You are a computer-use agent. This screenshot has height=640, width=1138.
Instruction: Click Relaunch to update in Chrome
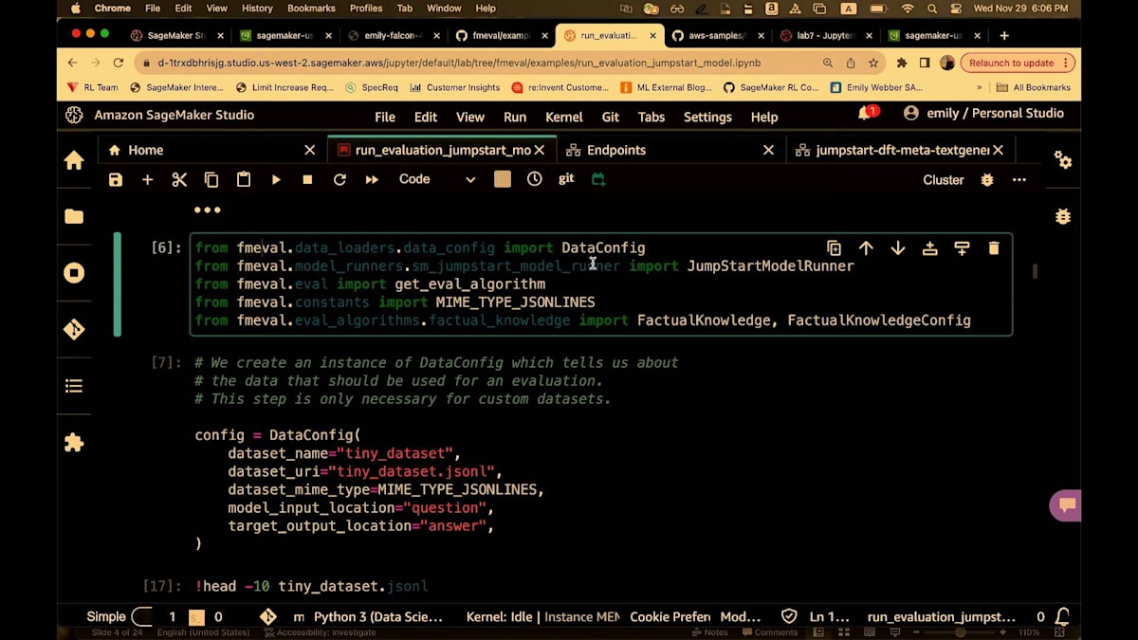[1017, 63]
